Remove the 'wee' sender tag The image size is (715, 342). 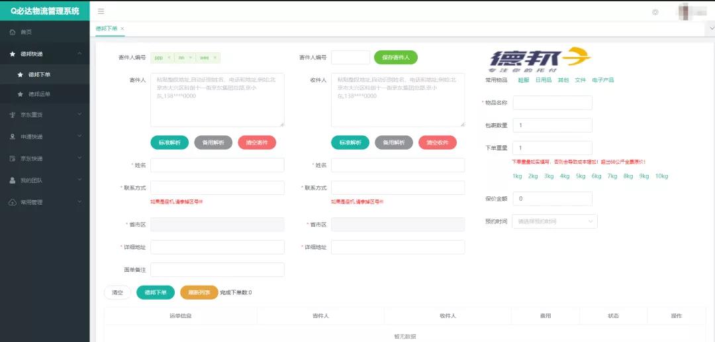pyautogui.click(x=215, y=58)
